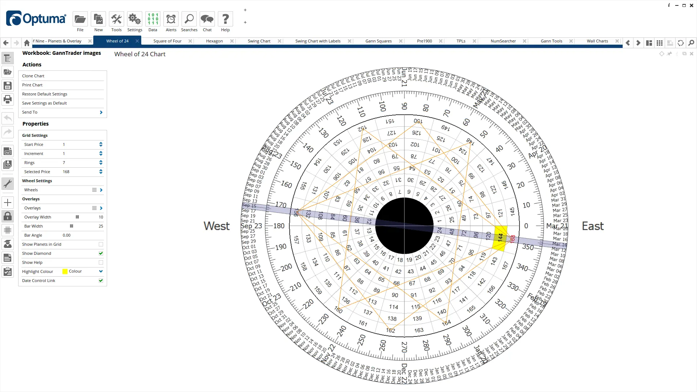Open the Chat bubble icon
The height and width of the screenshot is (392, 697).
click(x=207, y=19)
